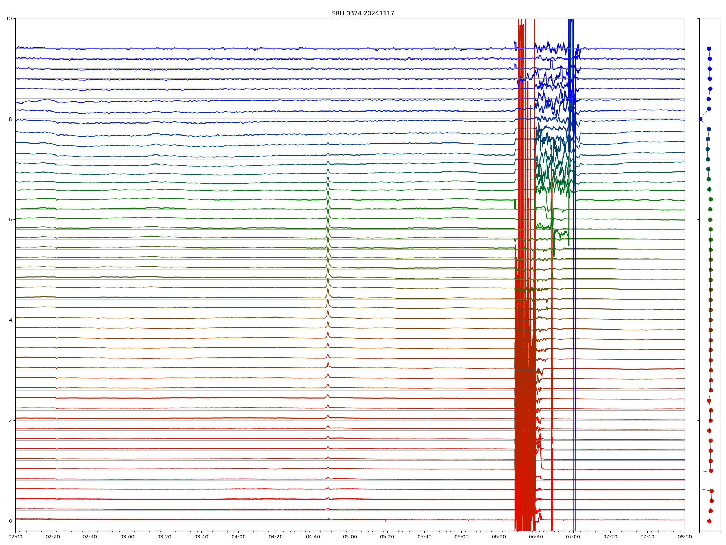
Task: Click the 07:00 time axis label
Action: coord(573,537)
